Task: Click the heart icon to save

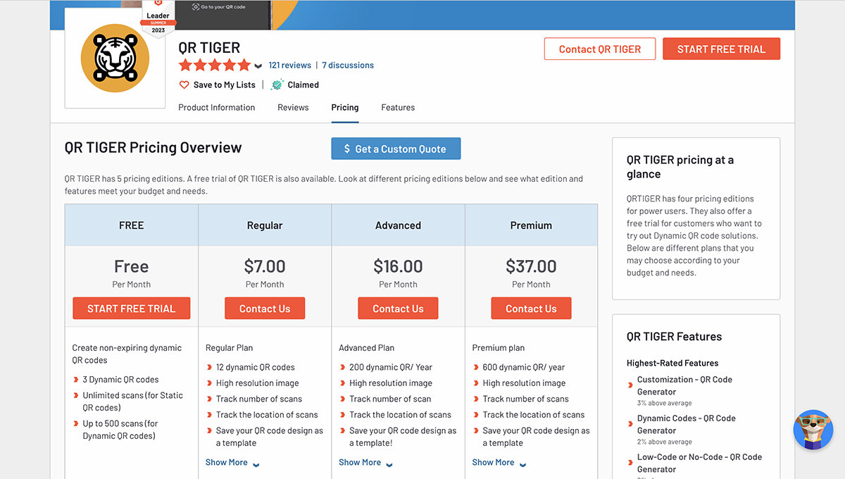Action: pos(184,85)
